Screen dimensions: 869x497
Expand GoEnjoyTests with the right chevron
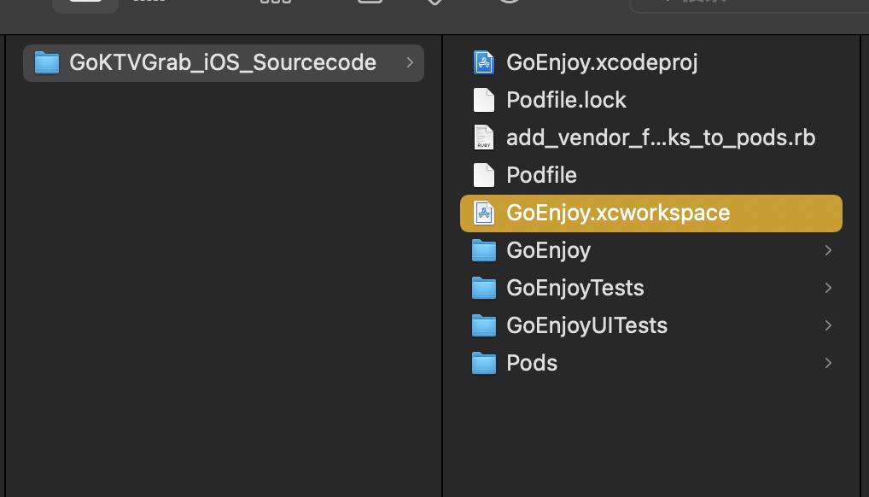(x=828, y=288)
